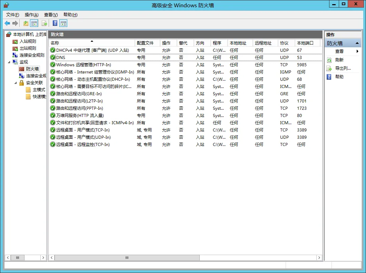This screenshot has width=366, height=273.
Task: Click green check icon of 万维网服务 rule
Action: 53,115
